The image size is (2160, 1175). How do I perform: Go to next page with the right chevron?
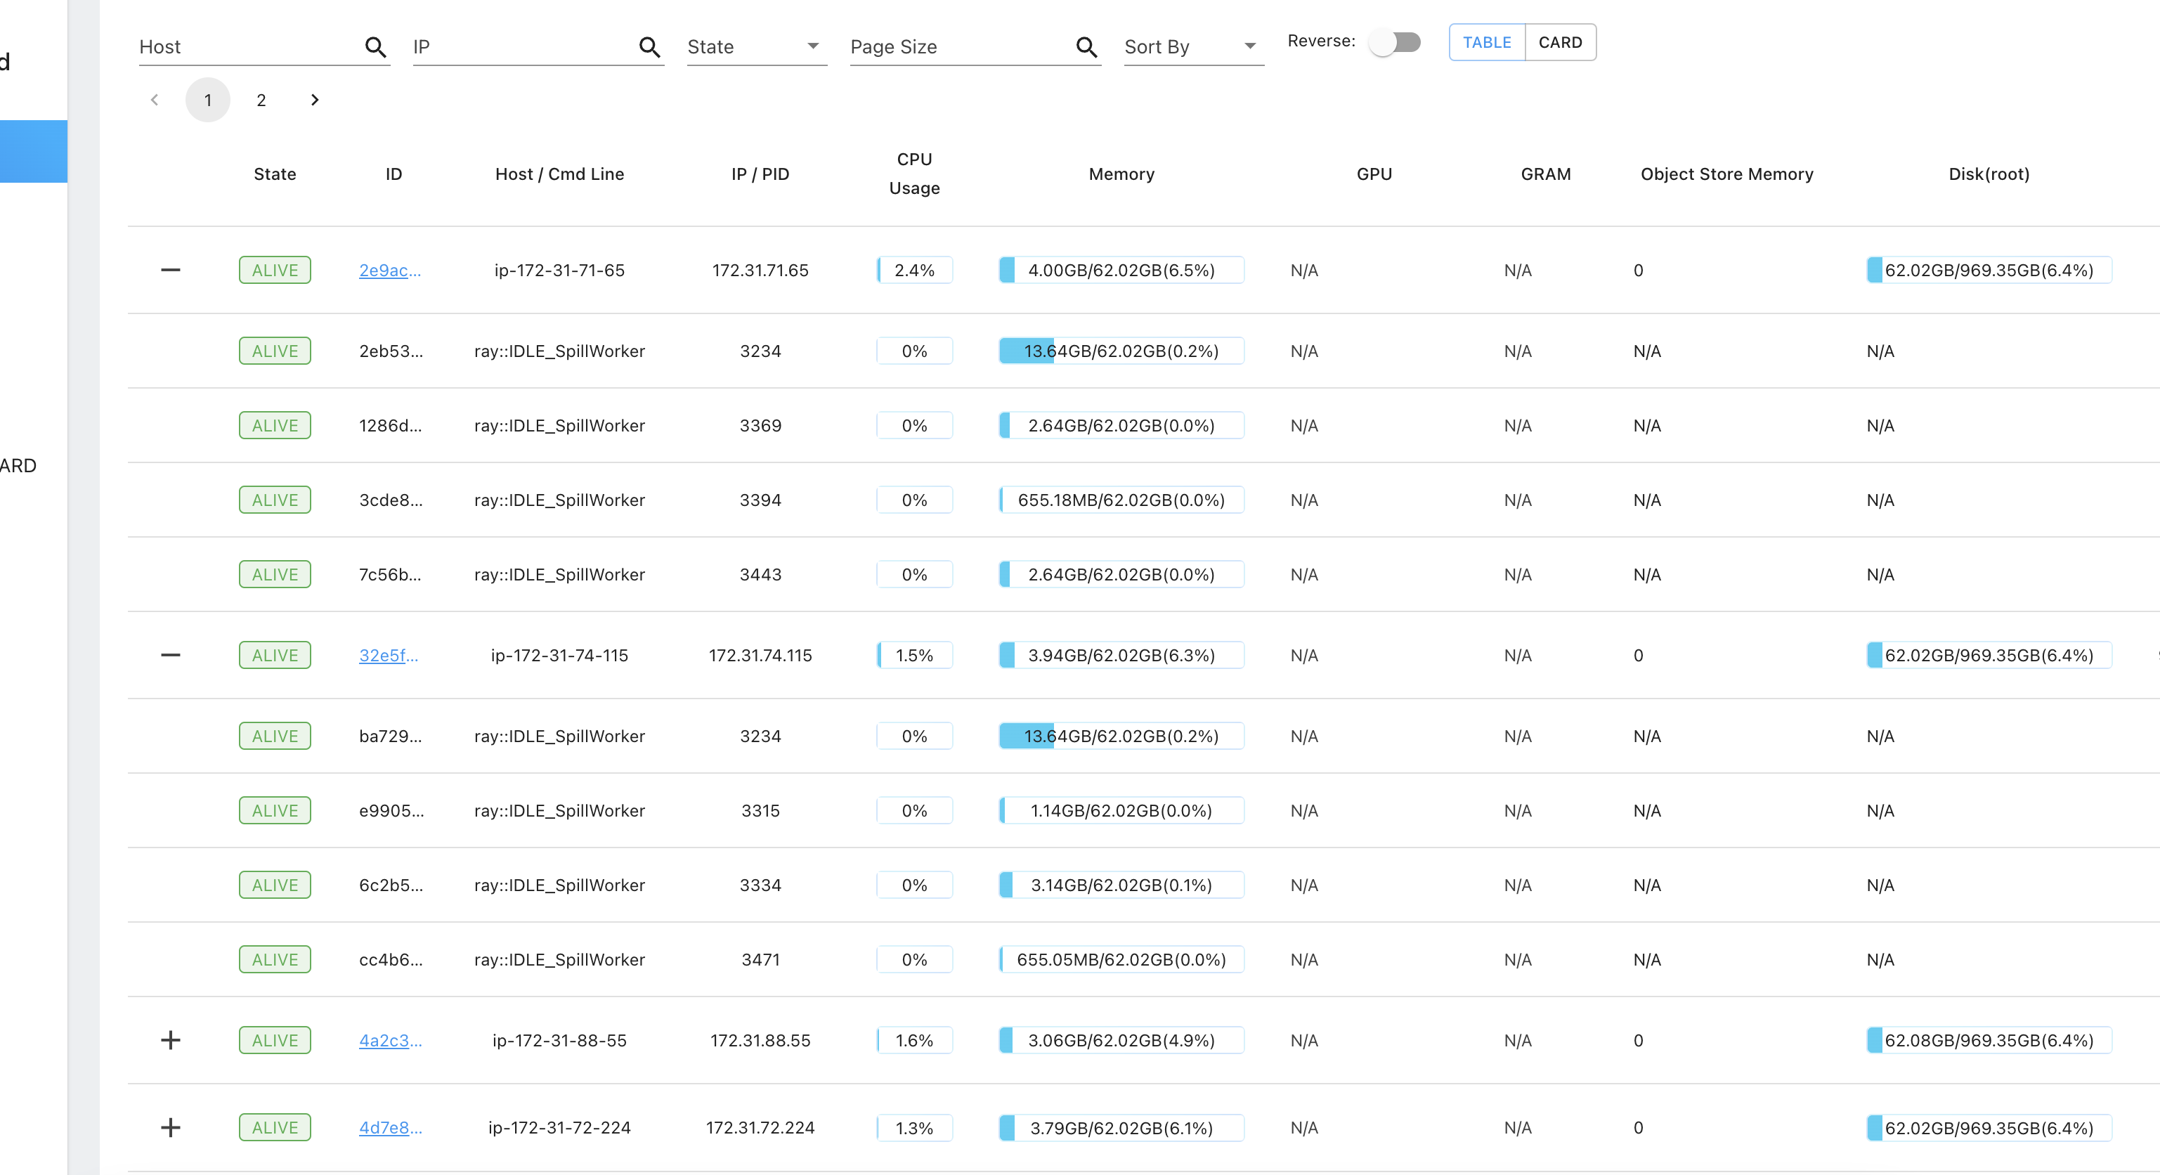click(x=314, y=100)
